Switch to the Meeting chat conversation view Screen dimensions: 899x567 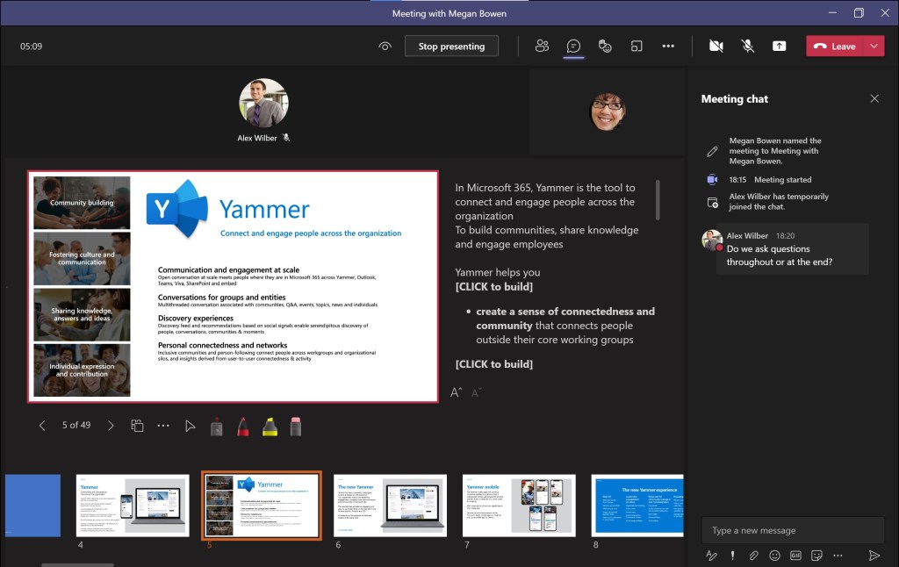click(x=573, y=46)
